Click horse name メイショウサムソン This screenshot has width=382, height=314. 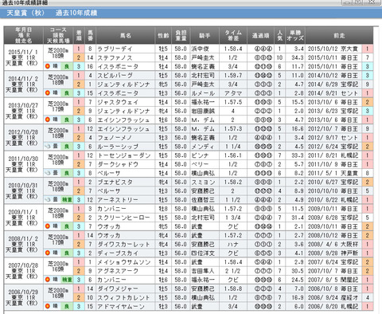coord(124,262)
